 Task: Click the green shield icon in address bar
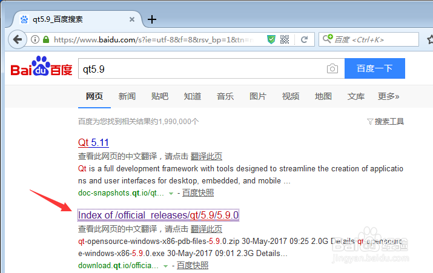coord(271,39)
